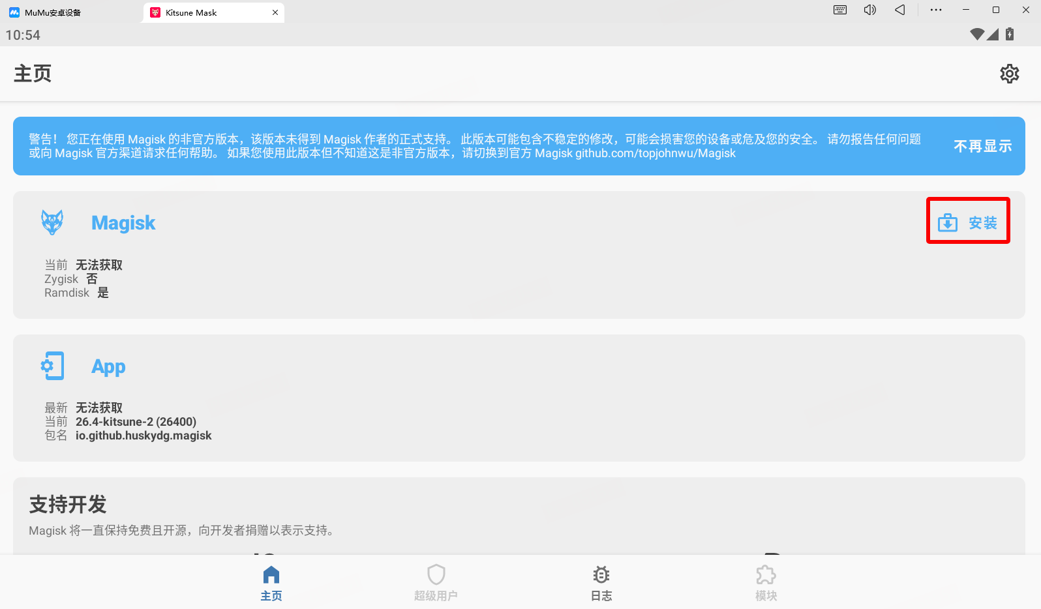Viewport: 1041px width, 609px height.
Task: Click the Wi-Fi status icon
Action: (976, 35)
